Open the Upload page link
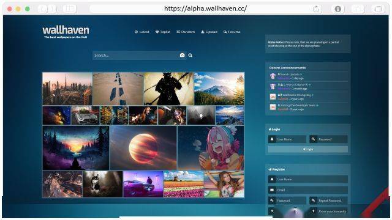 pyautogui.click(x=209, y=32)
